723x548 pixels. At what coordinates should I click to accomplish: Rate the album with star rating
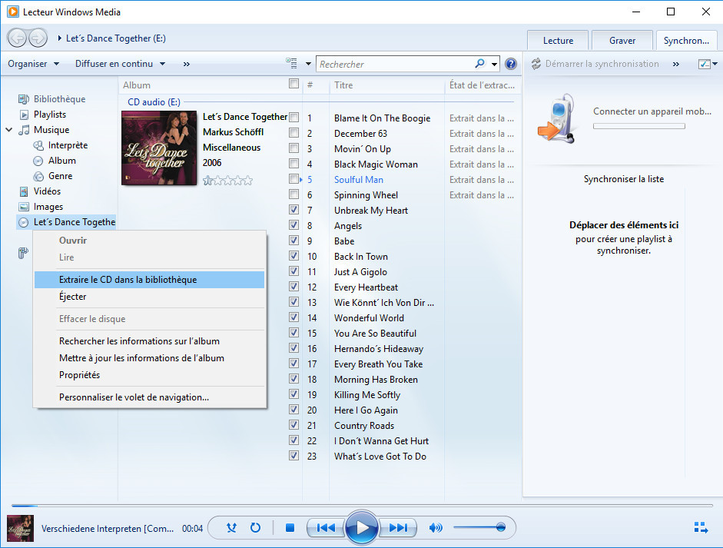tap(227, 181)
